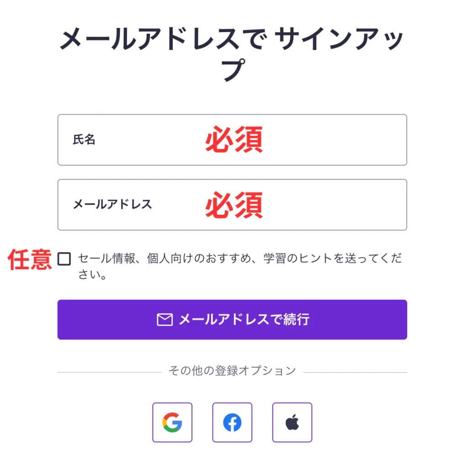
Task: Click the red 任意 label beside the checkbox
Action: pos(30,260)
